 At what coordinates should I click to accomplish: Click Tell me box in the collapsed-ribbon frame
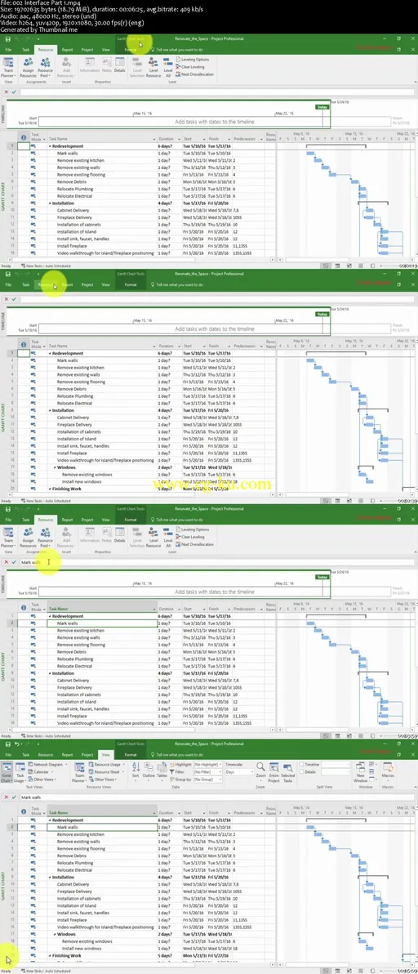[179, 284]
